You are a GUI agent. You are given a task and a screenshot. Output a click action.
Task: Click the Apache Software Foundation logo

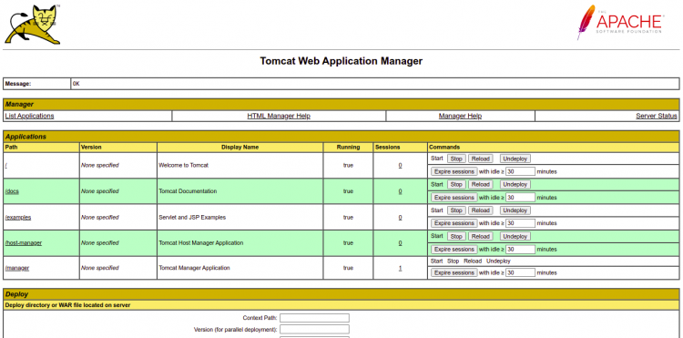(x=620, y=23)
